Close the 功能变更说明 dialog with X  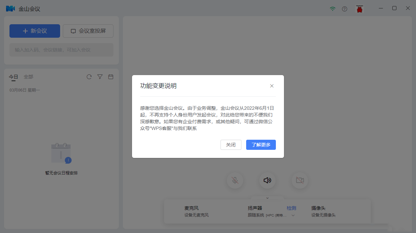point(272,86)
